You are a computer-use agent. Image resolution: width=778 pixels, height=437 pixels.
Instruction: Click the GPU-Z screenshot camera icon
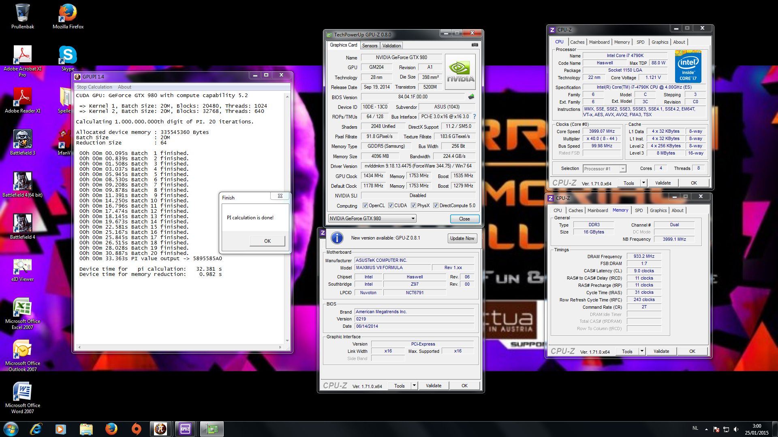[x=475, y=45]
